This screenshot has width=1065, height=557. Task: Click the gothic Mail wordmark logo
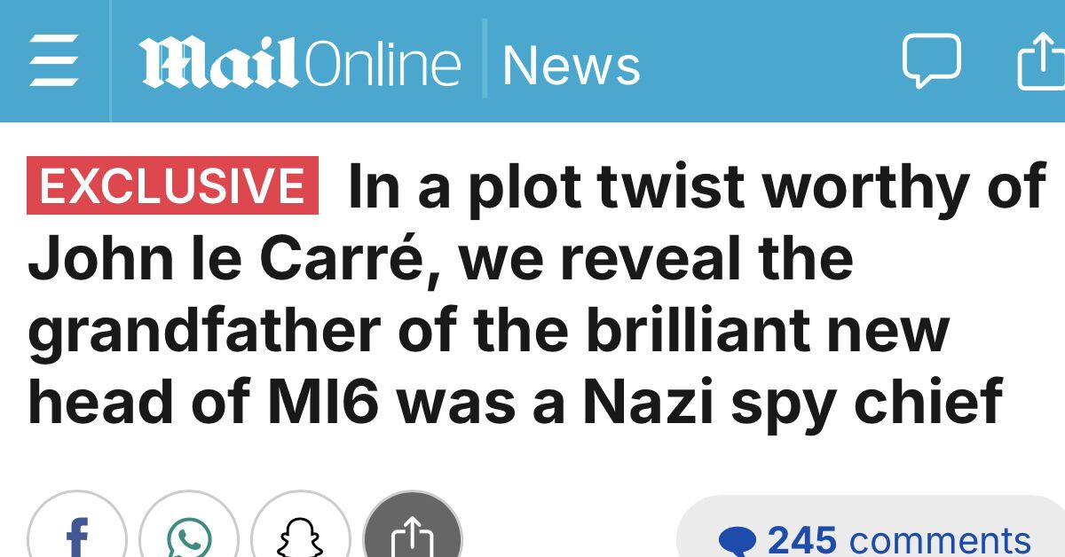click(217, 62)
